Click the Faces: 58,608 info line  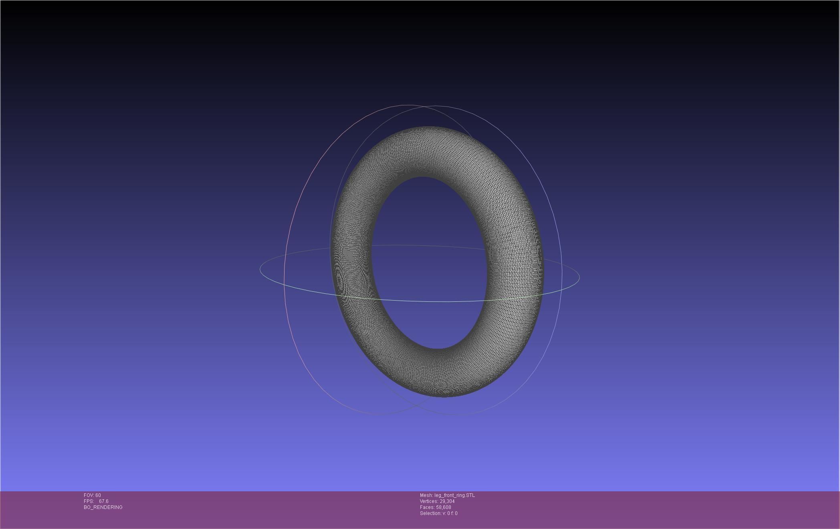435,507
